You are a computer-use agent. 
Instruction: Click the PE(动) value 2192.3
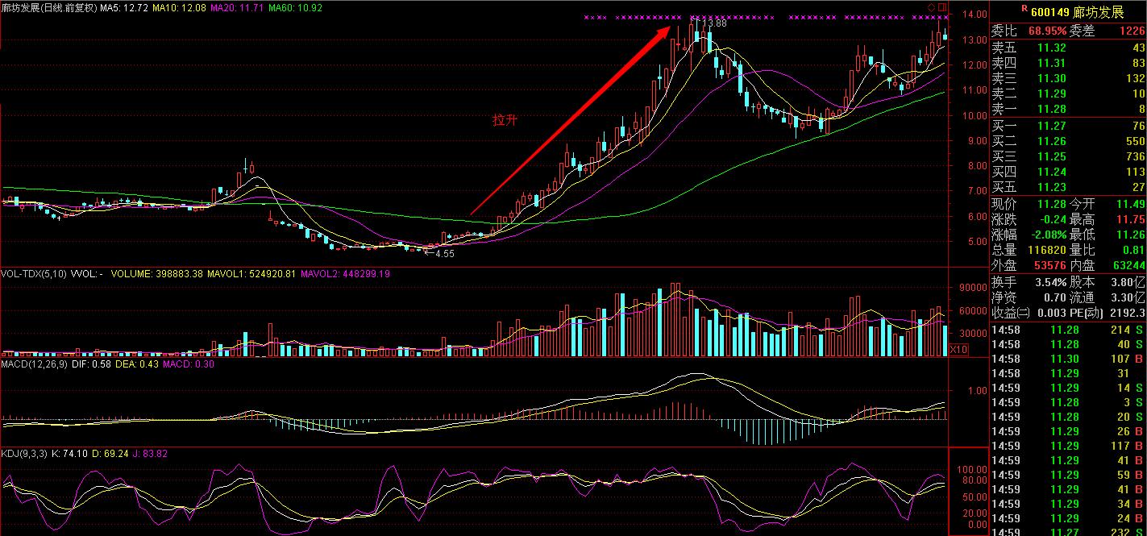click(x=1128, y=314)
